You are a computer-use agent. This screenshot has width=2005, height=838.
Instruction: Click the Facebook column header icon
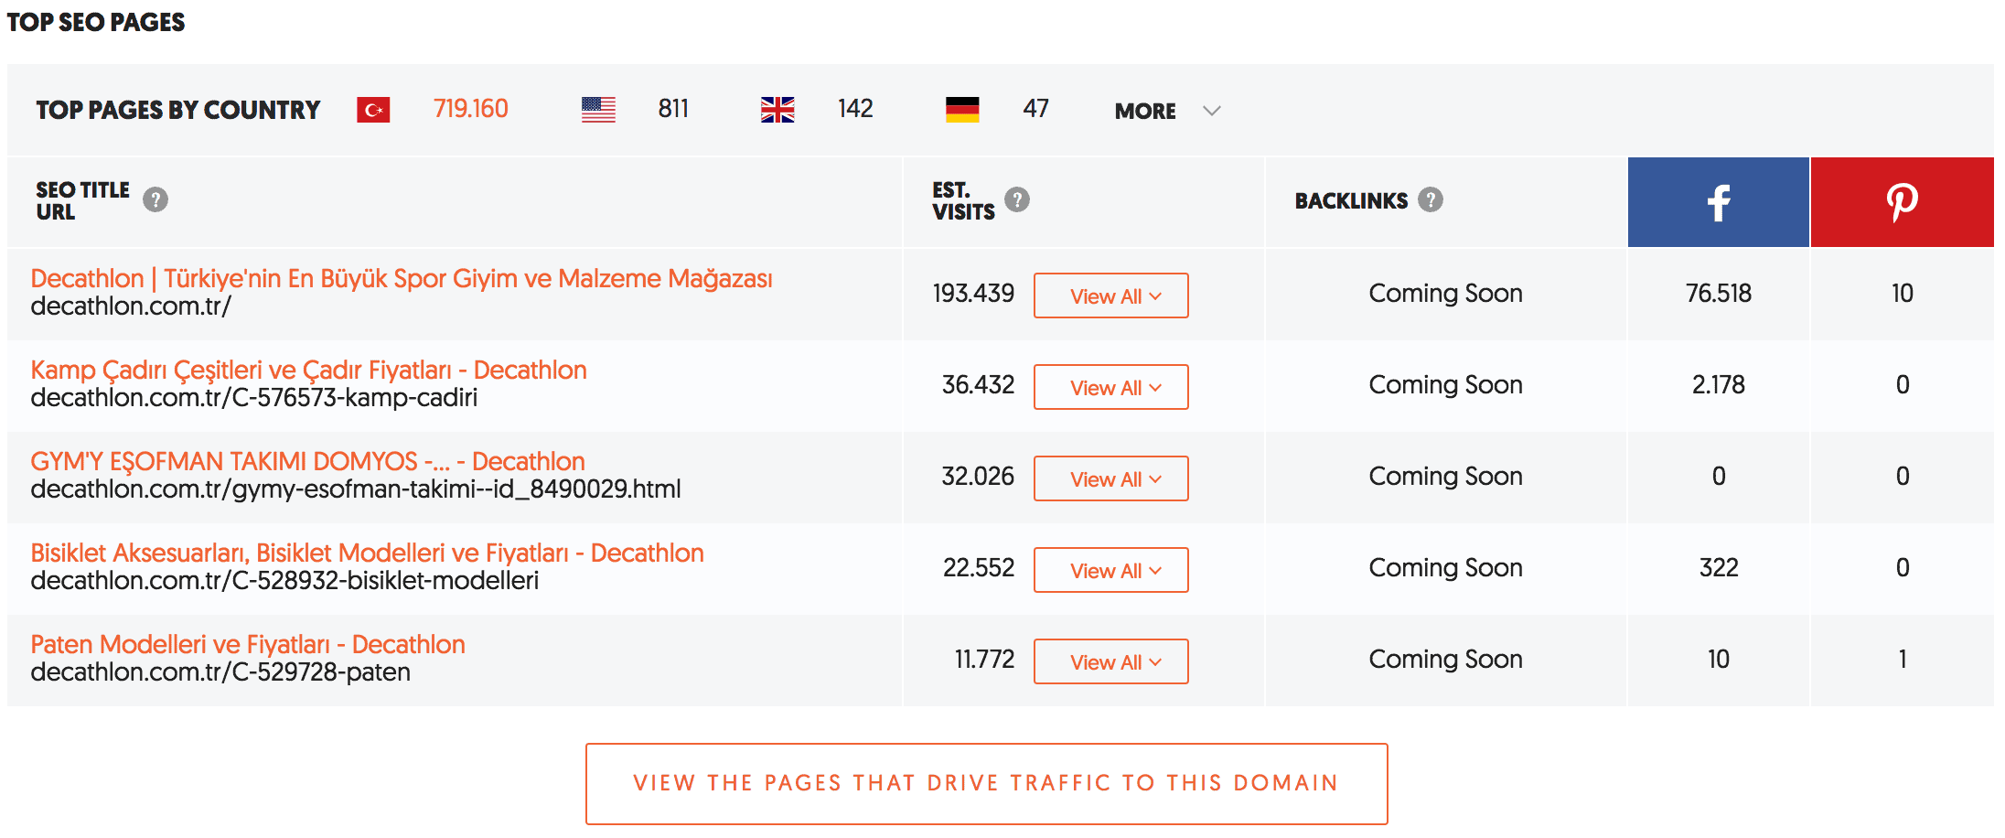[1719, 202]
